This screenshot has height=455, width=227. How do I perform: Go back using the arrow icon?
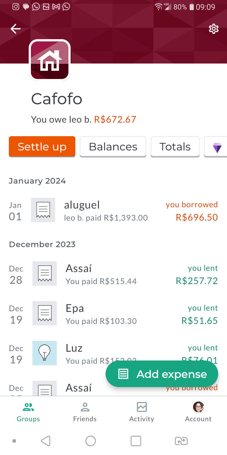tap(15, 29)
